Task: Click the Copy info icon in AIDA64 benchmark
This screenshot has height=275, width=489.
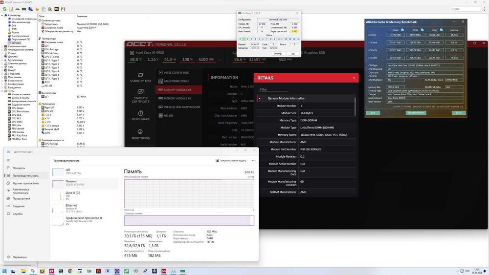Action: 441,30
